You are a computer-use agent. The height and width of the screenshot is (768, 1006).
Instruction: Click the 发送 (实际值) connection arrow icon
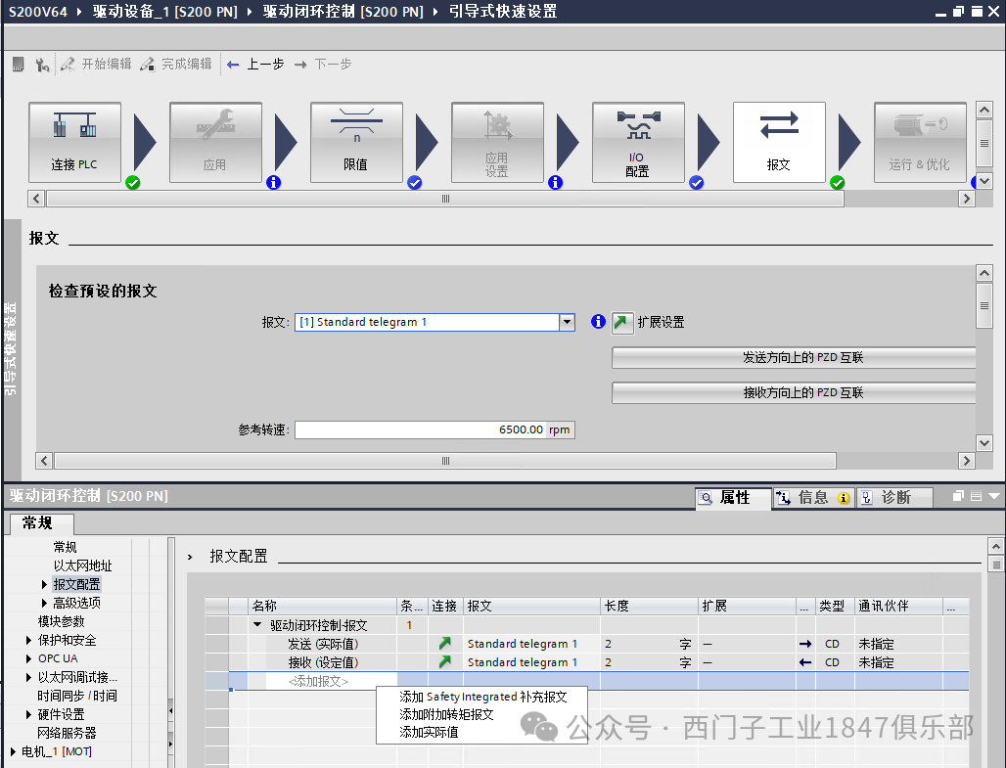(444, 643)
